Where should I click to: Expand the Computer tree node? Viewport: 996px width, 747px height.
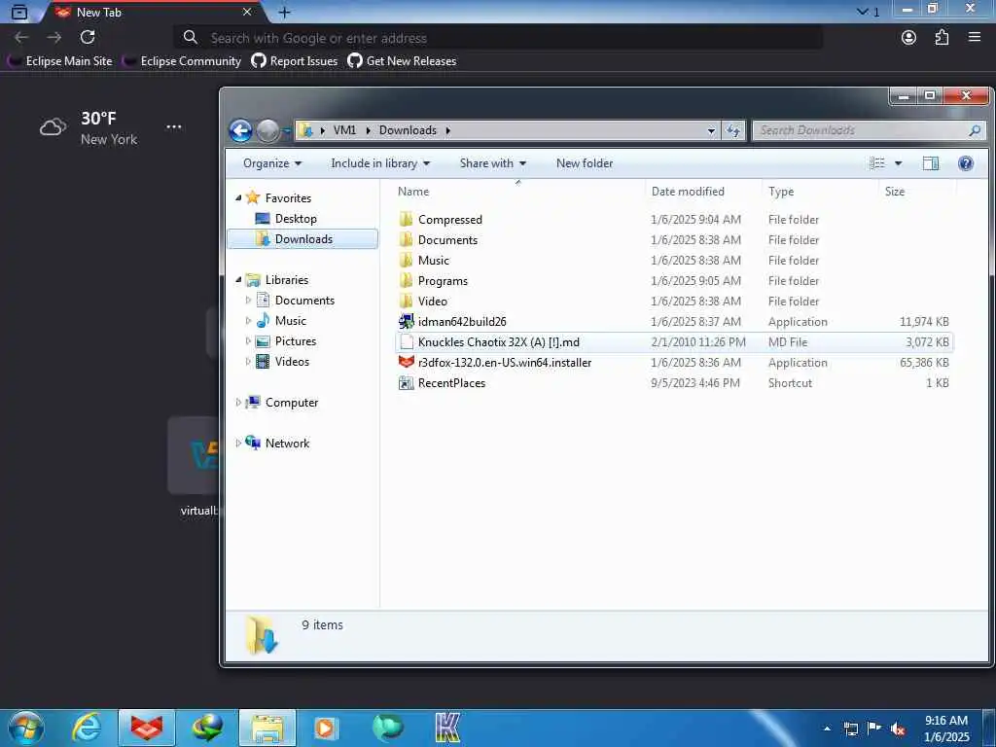pos(238,403)
